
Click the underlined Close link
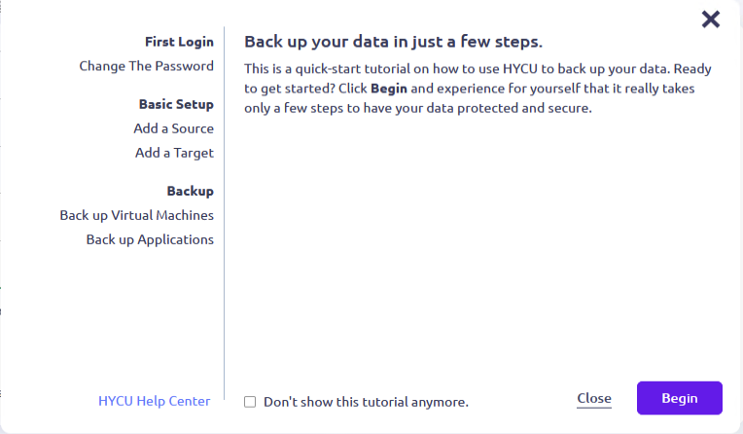(593, 398)
